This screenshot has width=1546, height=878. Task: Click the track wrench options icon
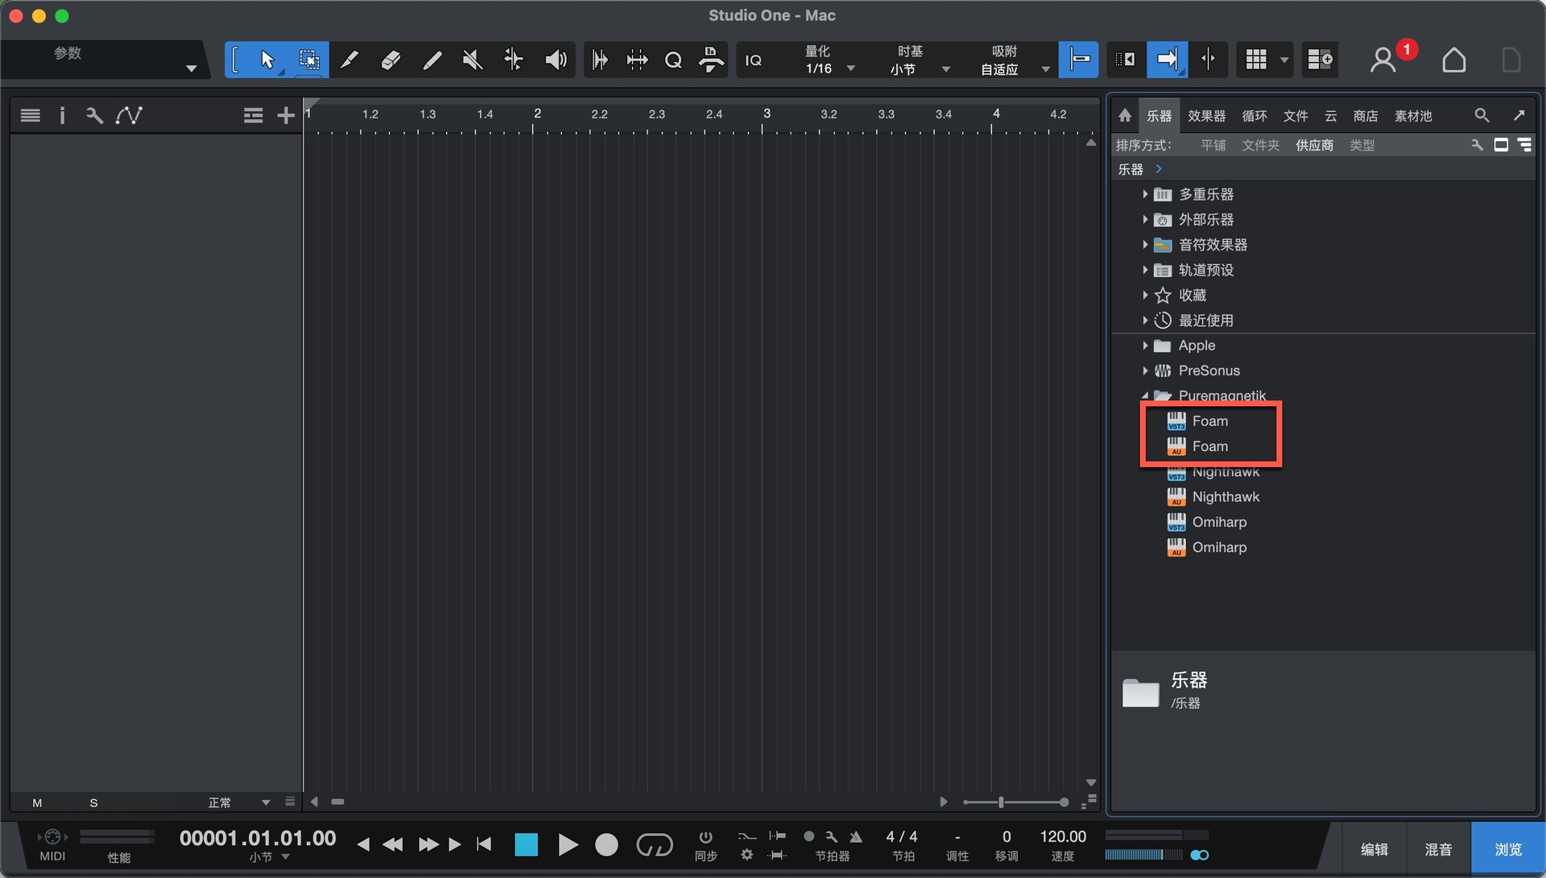[94, 115]
